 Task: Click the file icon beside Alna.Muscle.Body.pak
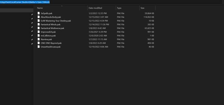coord(39,17)
